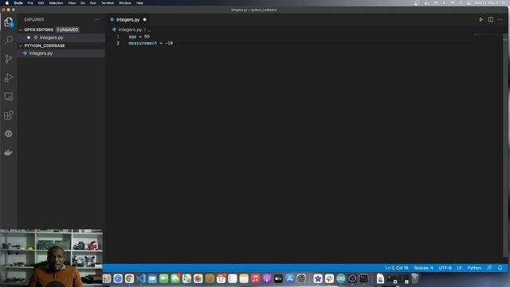Open the Extensions view
510x287 pixels.
pos(9,115)
